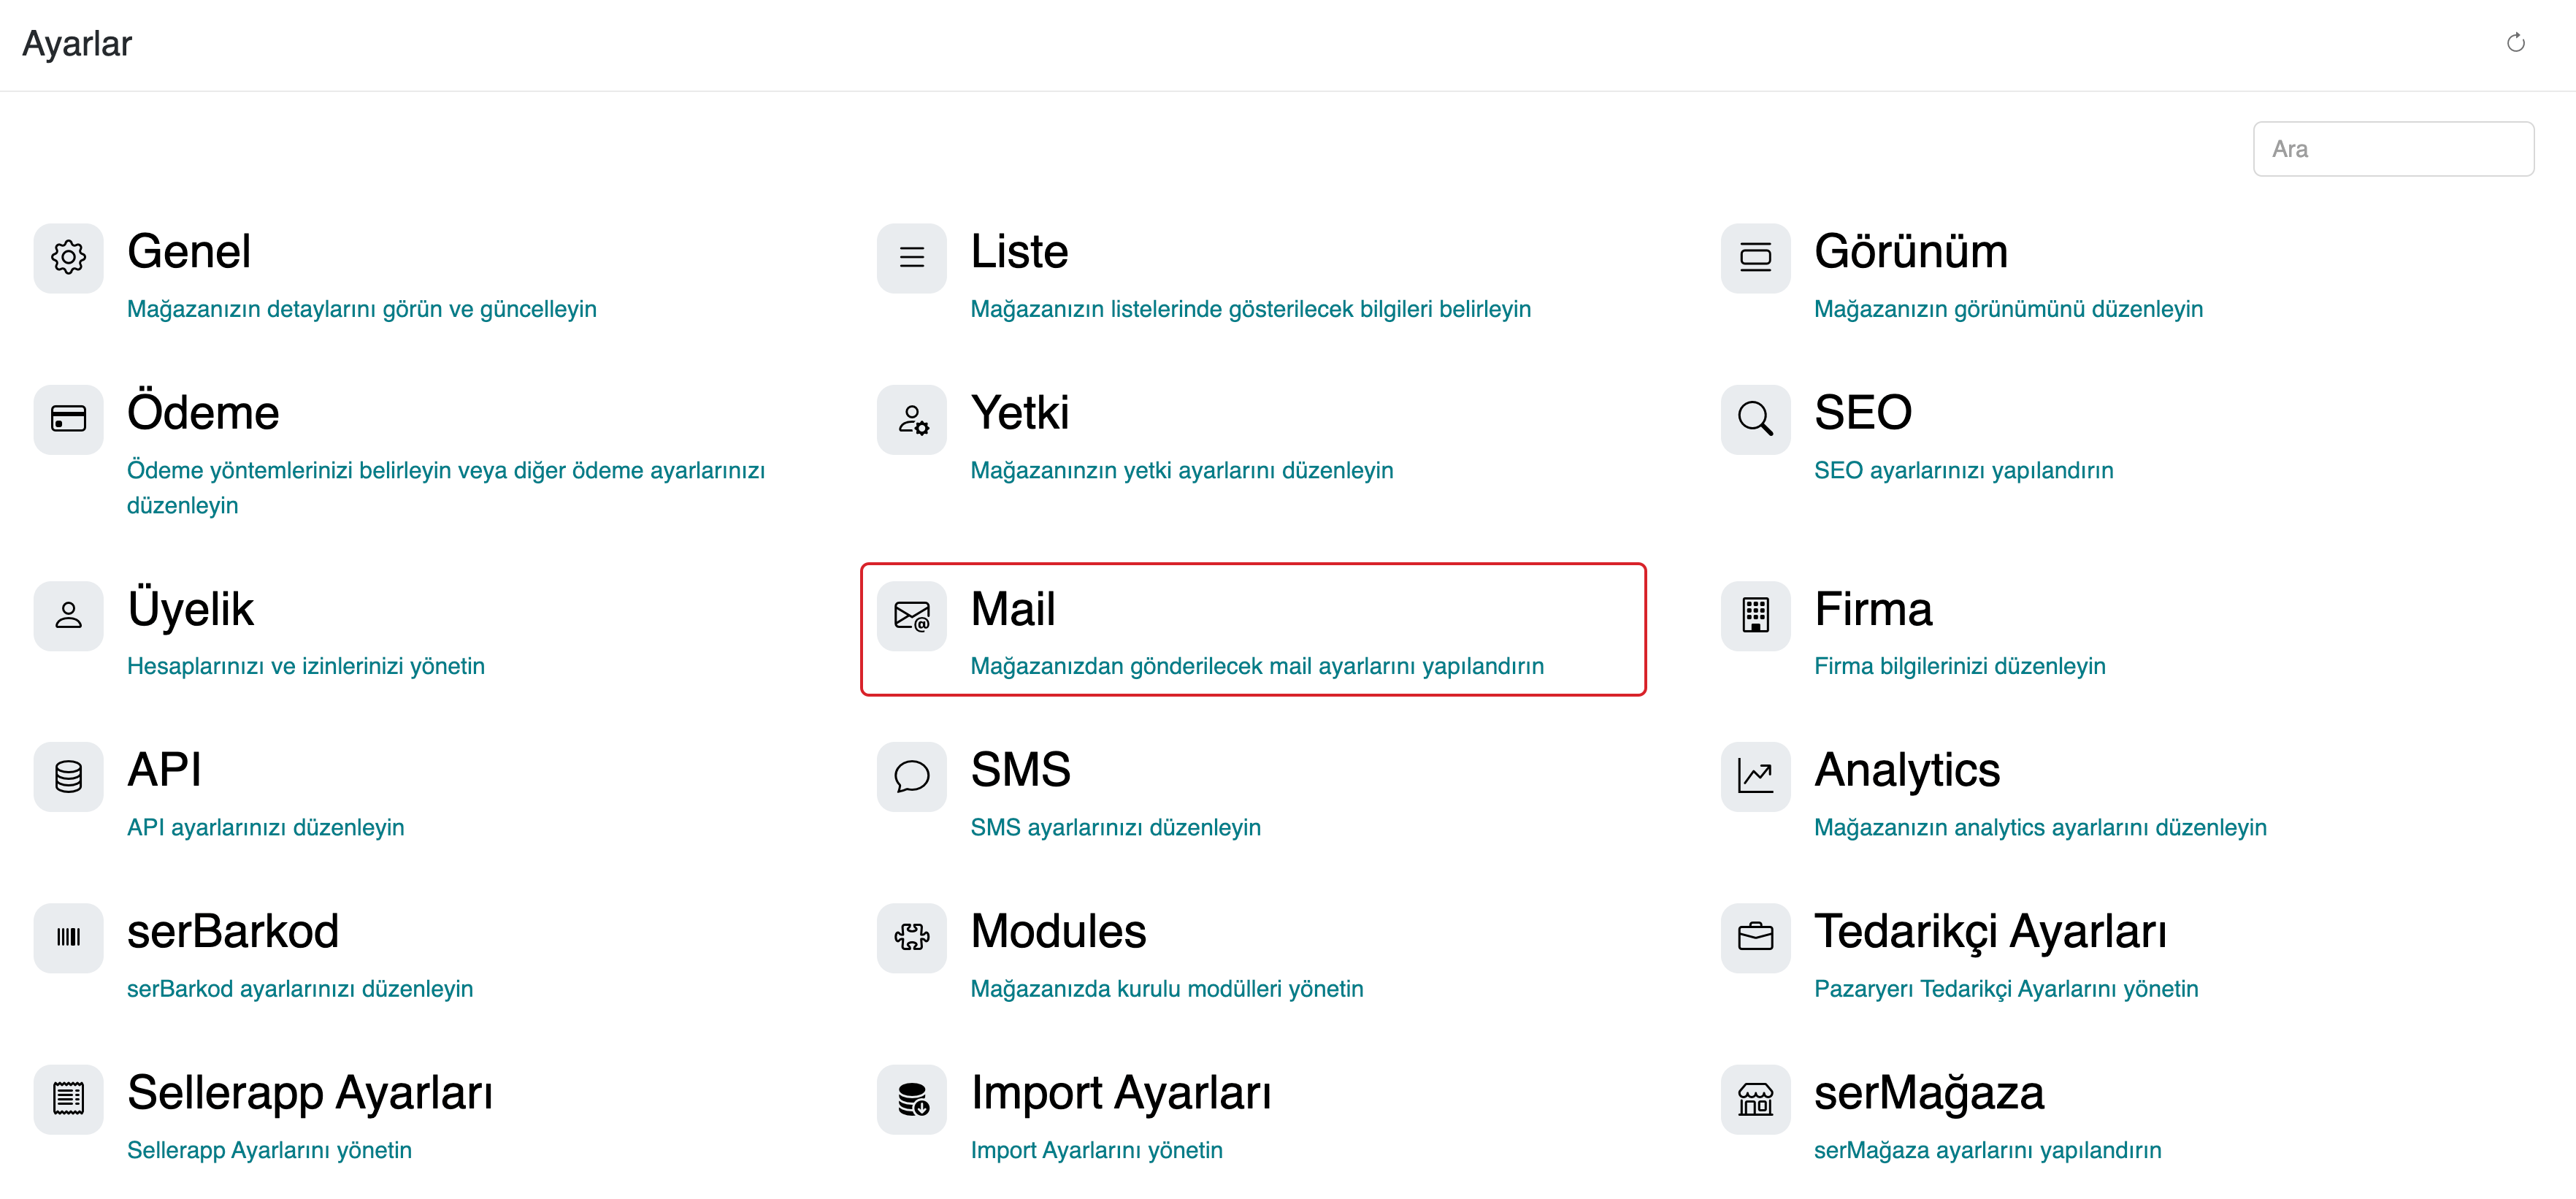Viewport: 2576px width, 1199px height.
Task: Open Sellerapp Ayarları heading
Action: pos(310,1093)
